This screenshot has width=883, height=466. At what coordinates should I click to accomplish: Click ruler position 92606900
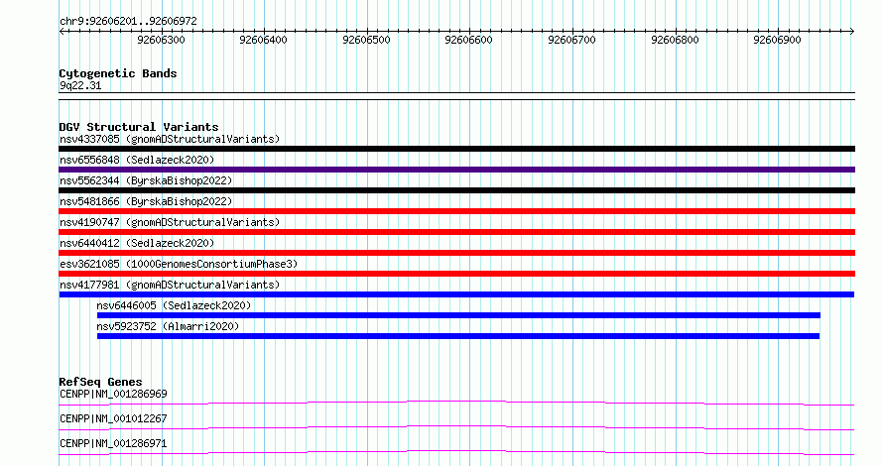777,40
